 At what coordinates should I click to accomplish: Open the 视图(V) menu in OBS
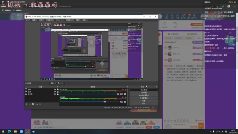click(x=41, y=20)
